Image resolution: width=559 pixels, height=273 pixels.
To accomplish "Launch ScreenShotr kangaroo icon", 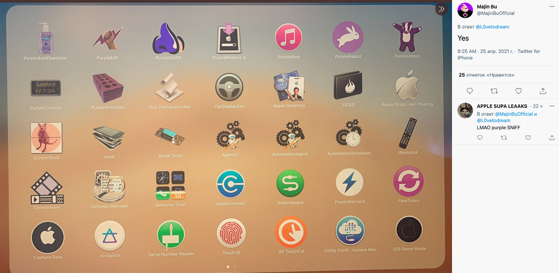I will pos(46,138).
